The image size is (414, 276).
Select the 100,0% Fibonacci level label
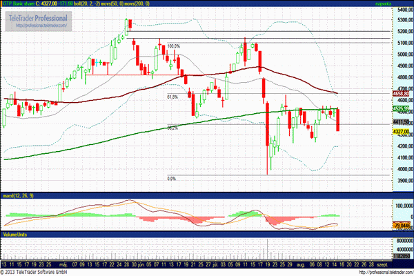(173, 47)
